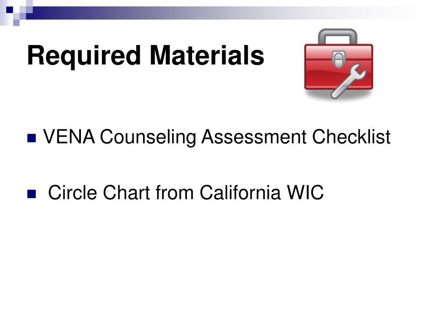The image size is (436, 327).
Task: Click the shadow beneath the toolbox
Action: (x=338, y=95)
